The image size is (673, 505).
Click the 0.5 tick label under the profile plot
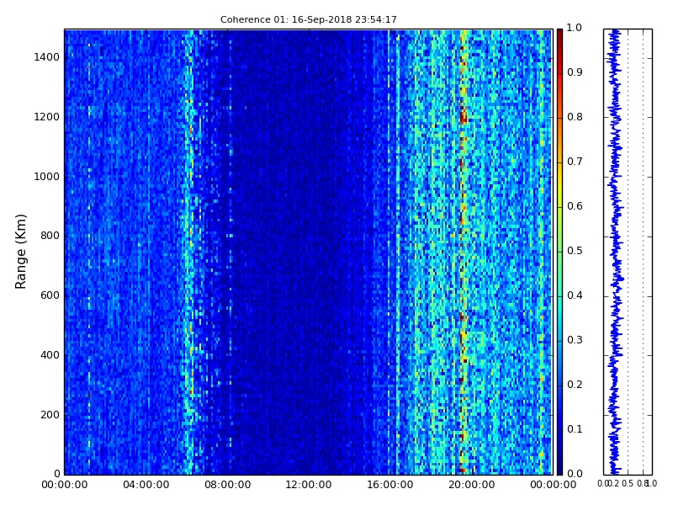point(628,483)
